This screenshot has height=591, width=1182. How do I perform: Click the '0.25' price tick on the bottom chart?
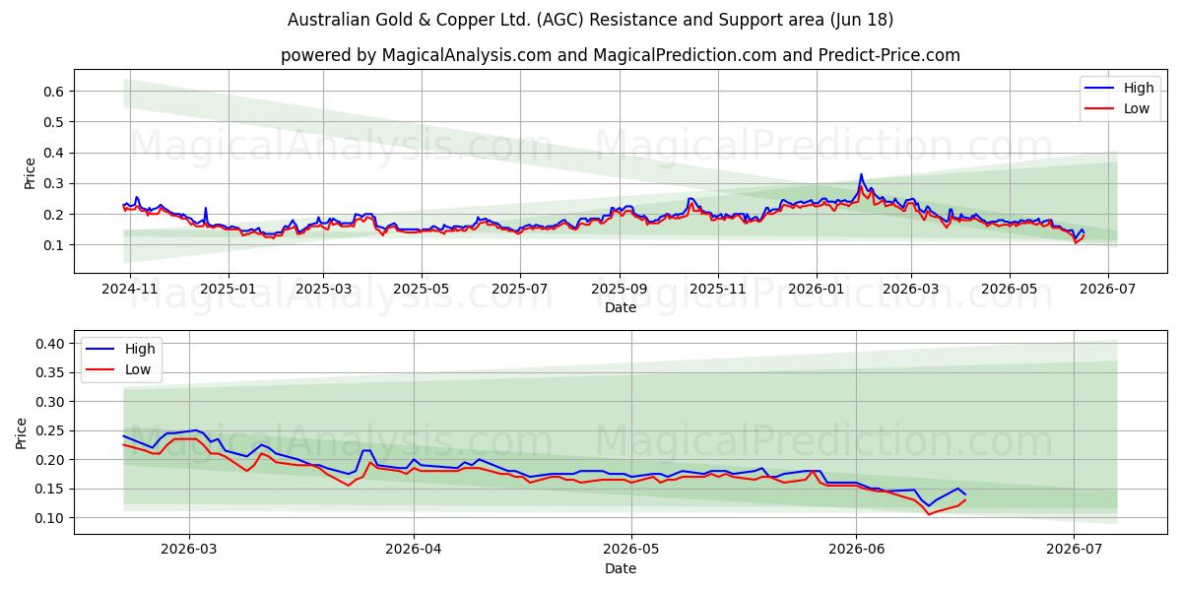[51, 430]
